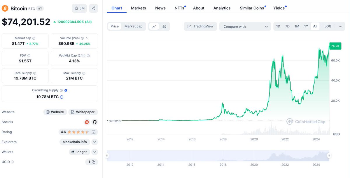Select the Price chart toggle
Screen dimensions: 350x178
pos(115,26)
